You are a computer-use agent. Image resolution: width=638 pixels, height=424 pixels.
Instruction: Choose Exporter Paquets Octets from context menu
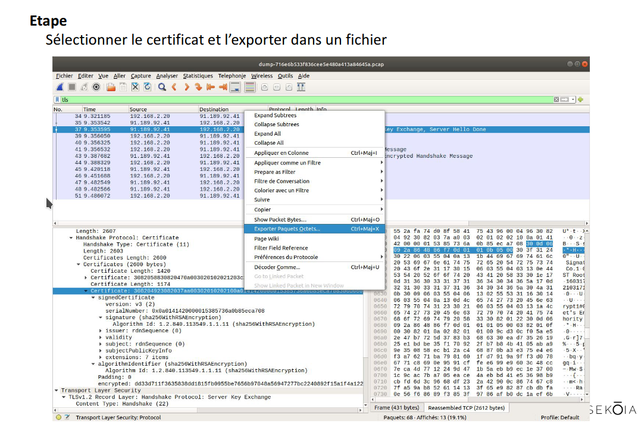tap(287, 229)
